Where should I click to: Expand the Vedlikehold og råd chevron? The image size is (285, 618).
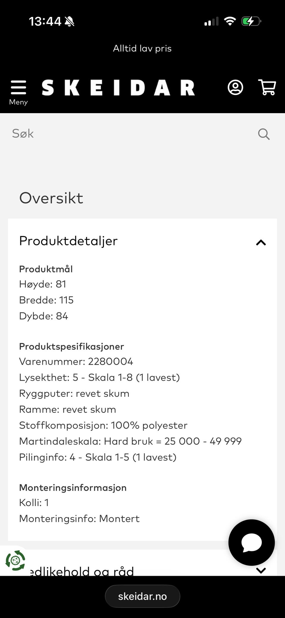[x=261, y=570]
